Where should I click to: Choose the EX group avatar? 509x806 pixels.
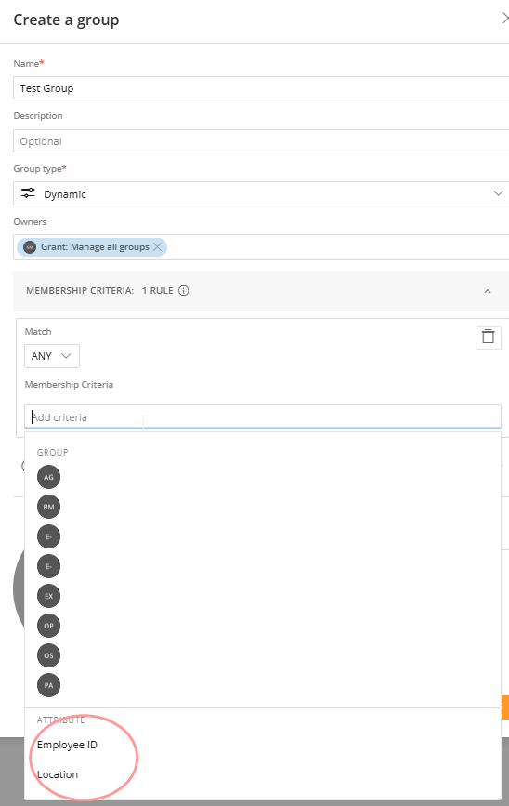coord(49,596)
